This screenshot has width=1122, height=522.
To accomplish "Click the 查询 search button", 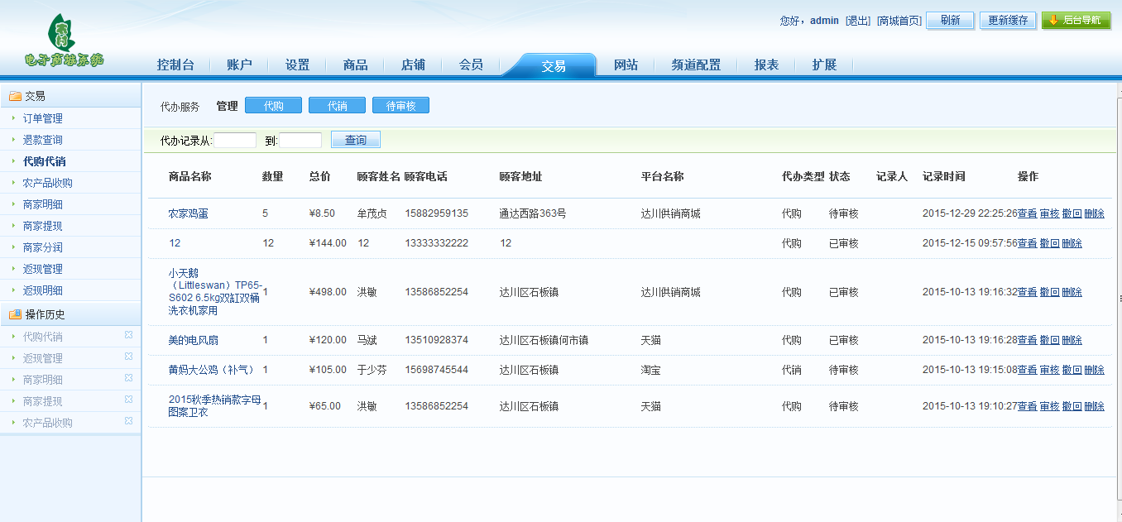I will (x=355, y=141).
